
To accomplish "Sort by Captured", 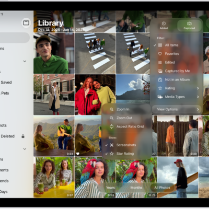I will [189, 26].
